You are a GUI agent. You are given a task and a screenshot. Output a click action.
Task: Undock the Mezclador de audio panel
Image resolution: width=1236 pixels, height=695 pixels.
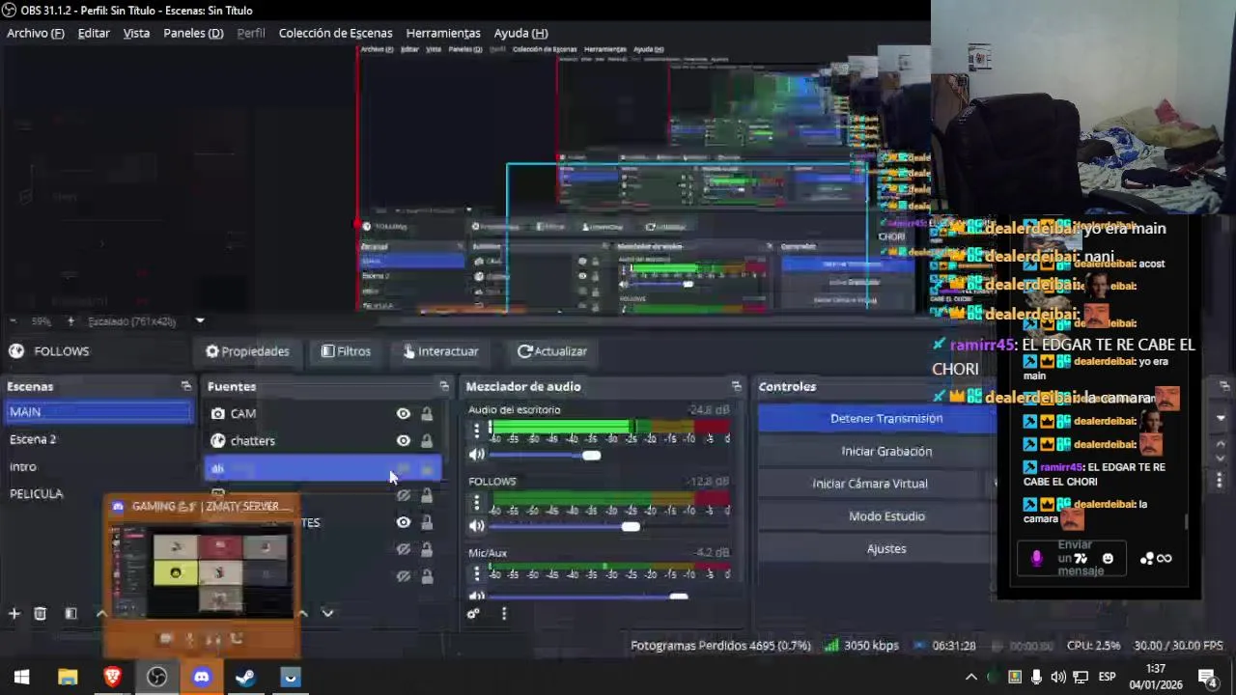(737, 386)
